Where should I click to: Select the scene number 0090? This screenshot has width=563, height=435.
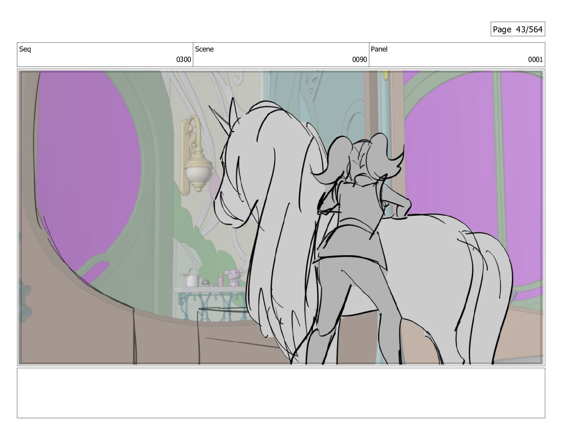click(359, 59)
